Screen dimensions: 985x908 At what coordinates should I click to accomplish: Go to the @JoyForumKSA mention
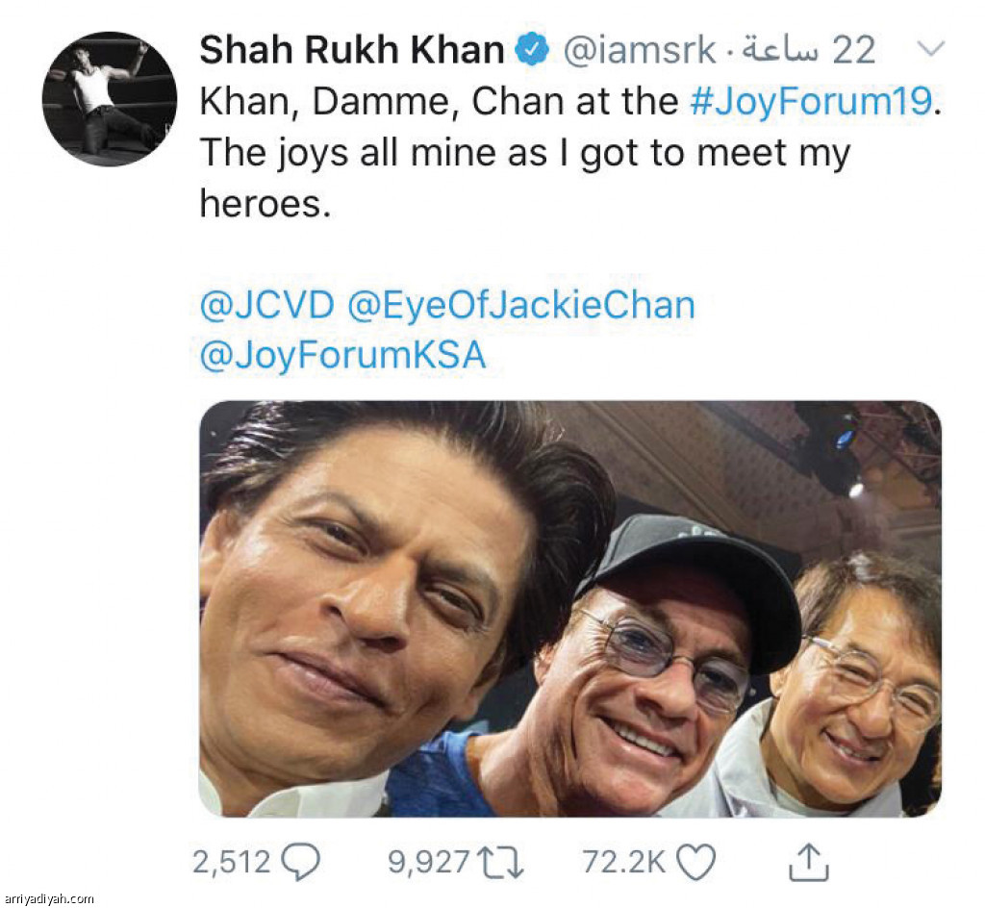342,356
